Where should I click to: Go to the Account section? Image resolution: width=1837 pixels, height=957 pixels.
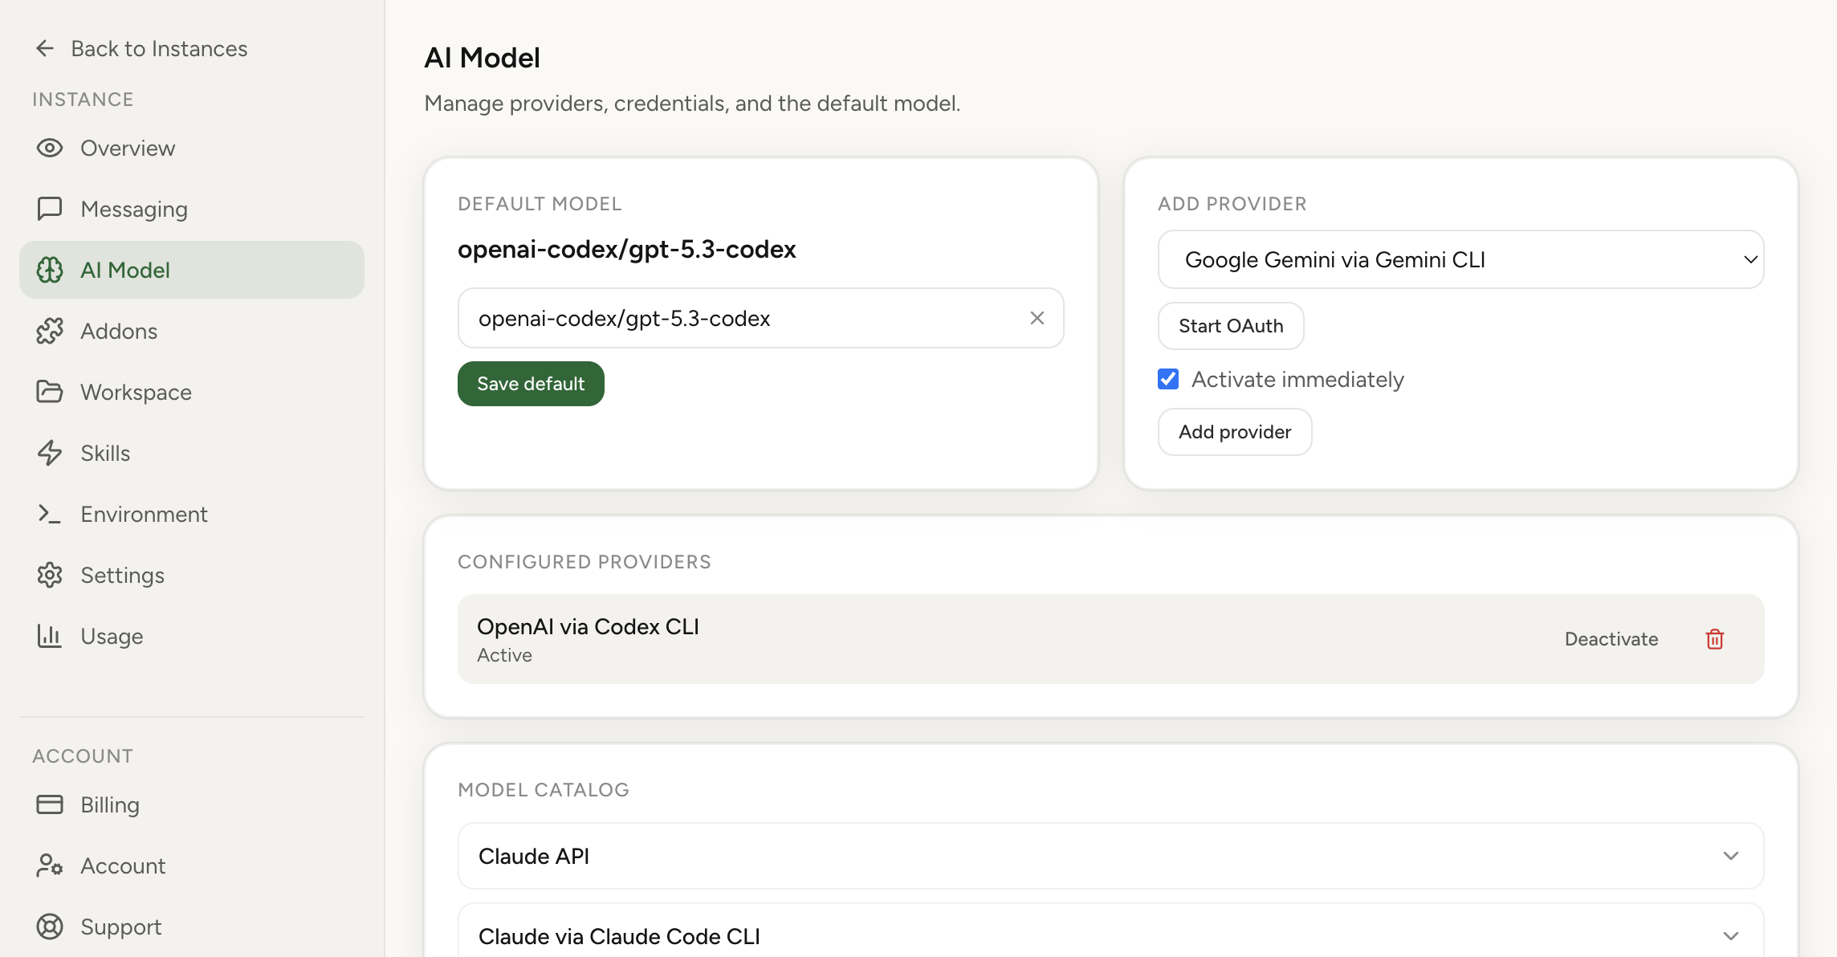tap(122, 865)
